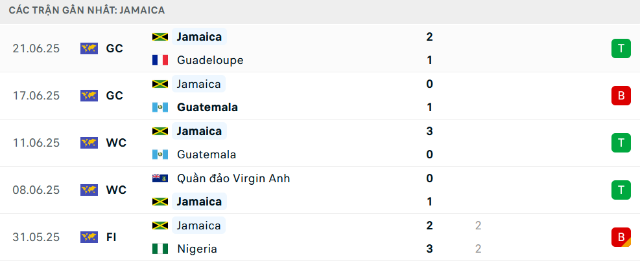The height and width of the screenshot is (263, 640).
Task: Click the Guadeloupe flag icon
Action: click(x=160, y=60)
